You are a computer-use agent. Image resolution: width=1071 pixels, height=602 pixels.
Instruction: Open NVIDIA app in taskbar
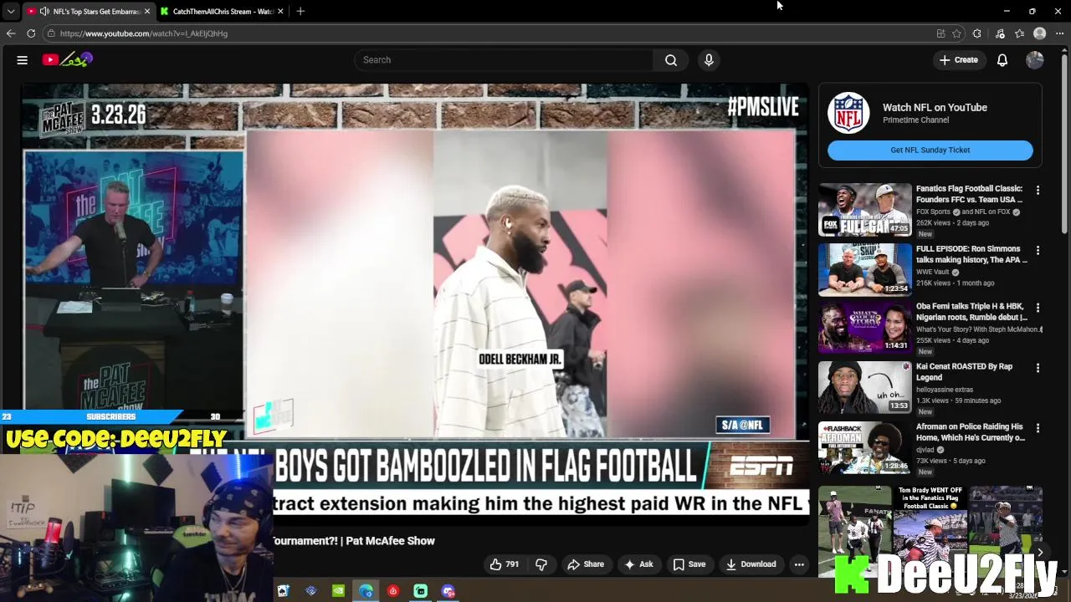[x=338, y=591]
